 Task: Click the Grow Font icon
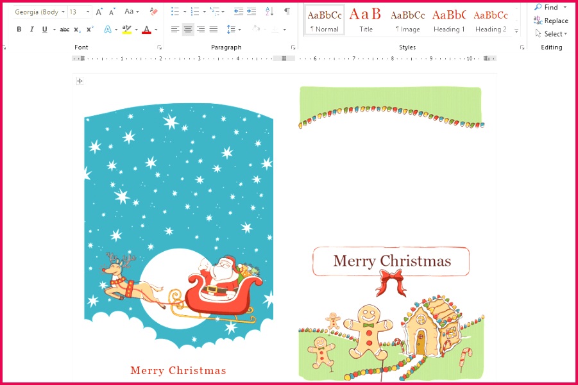point(99,12)
